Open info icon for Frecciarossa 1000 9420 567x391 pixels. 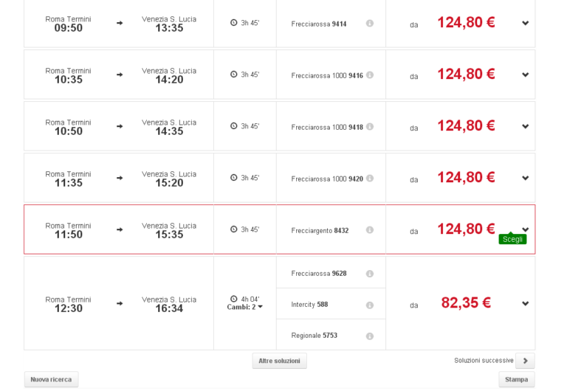[370, 178]
